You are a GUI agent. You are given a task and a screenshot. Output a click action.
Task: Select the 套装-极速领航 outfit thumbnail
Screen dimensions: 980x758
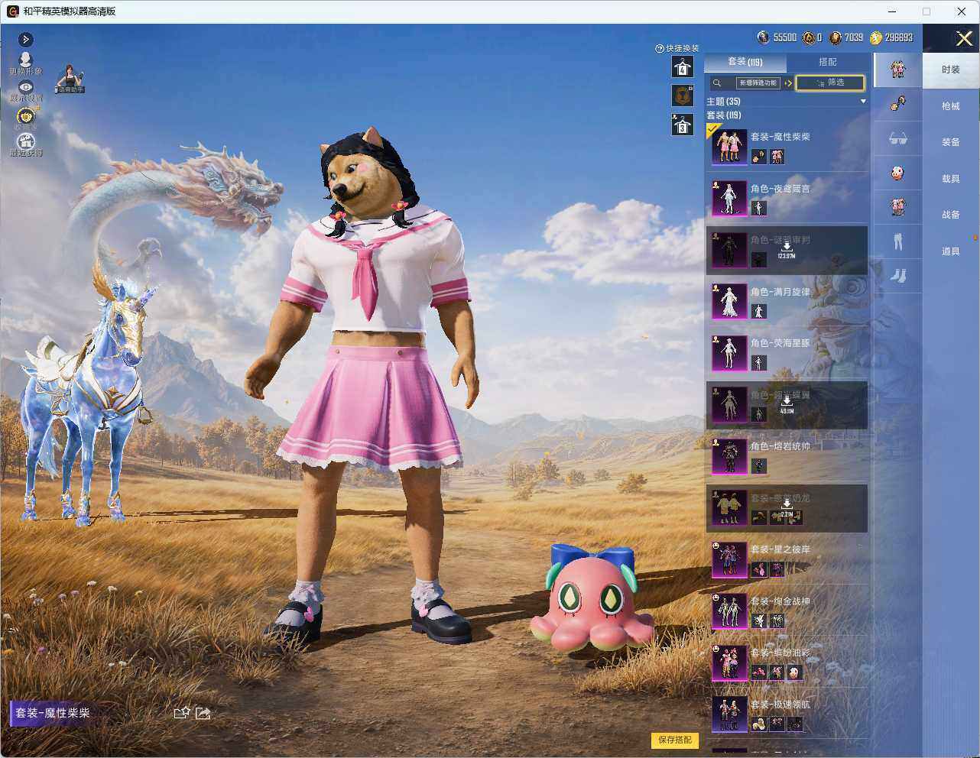coord(729,714)
